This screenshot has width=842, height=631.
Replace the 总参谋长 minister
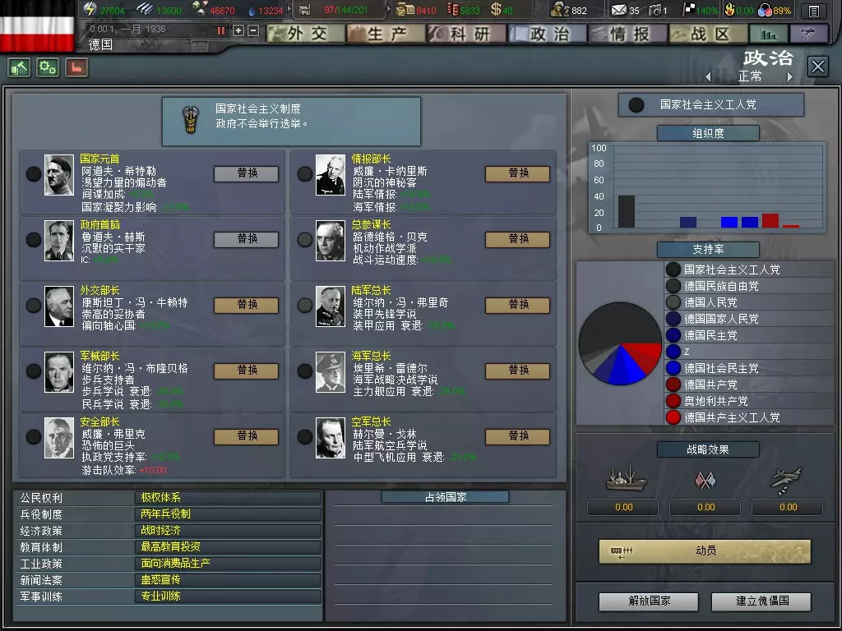pos(518,239)
